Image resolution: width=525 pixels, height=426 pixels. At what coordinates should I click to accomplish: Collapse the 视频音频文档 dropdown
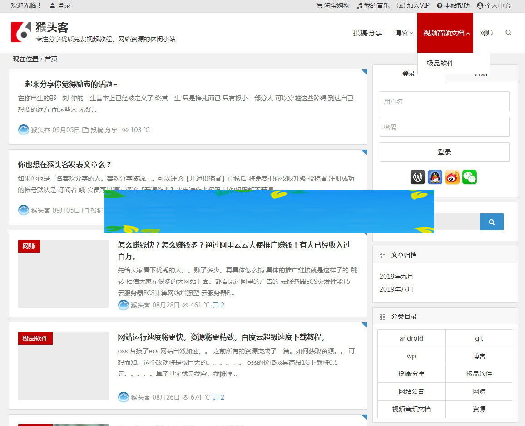pos(445,33)
